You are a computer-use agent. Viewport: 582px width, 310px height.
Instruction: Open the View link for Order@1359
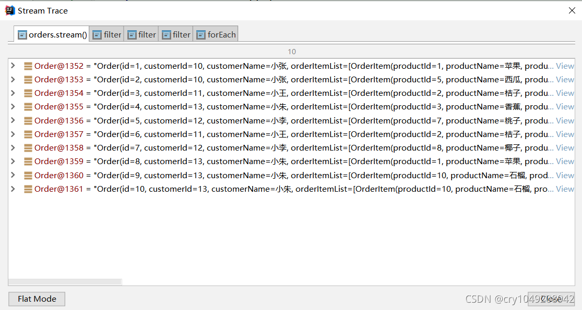565,161
